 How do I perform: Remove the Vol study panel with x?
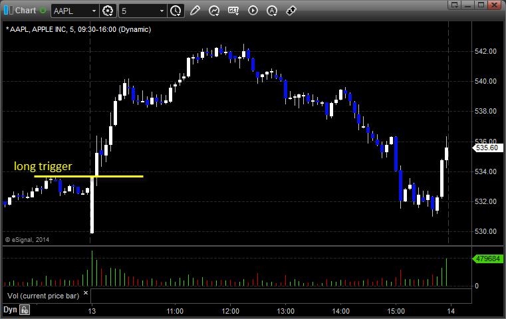[86, 293]
